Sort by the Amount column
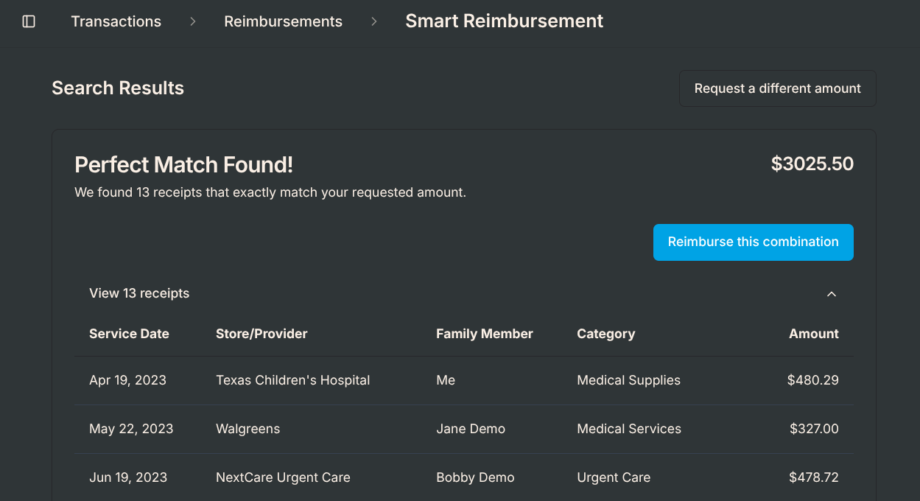 pyautogui.click(x=813, y=334)
